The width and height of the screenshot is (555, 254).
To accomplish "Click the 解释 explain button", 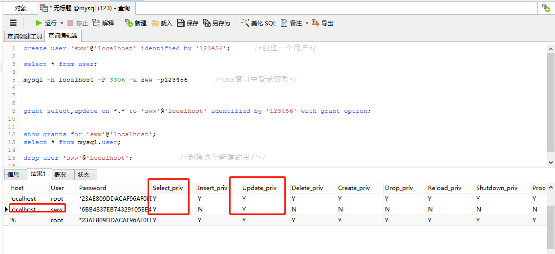I will (104, 23).
